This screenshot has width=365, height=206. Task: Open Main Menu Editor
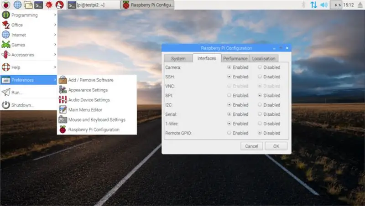click(x=97, y=109)
